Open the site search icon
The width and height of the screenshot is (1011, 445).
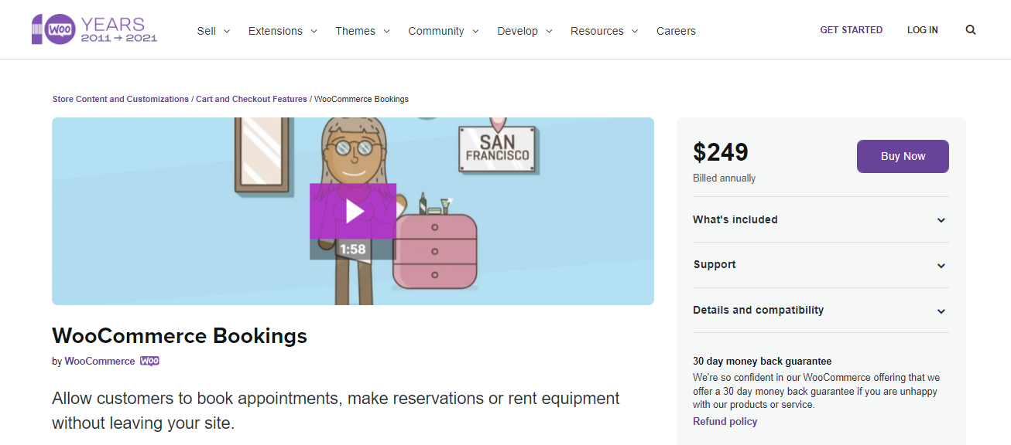pyautogui.click(x=971, y=30)
